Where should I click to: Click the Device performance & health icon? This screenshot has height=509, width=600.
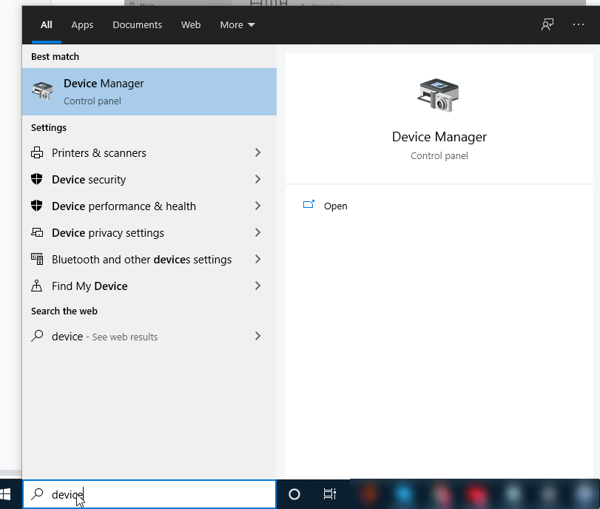click(36, 206)
